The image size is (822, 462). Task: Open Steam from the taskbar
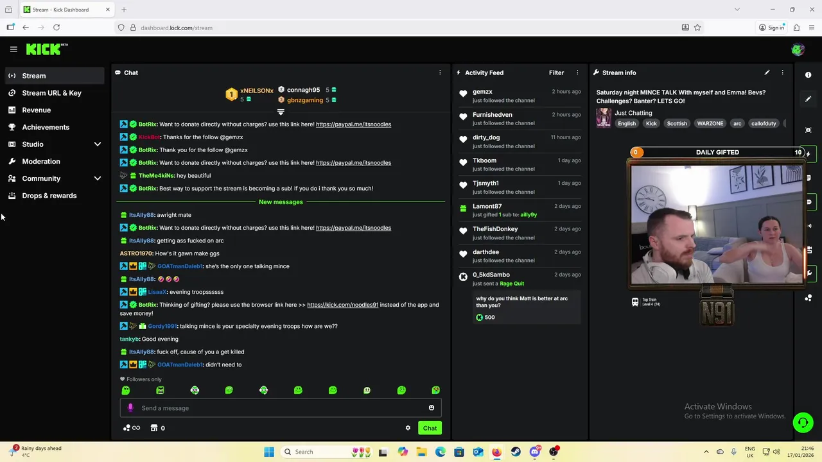pyautogui.click(x=516, y=452)
